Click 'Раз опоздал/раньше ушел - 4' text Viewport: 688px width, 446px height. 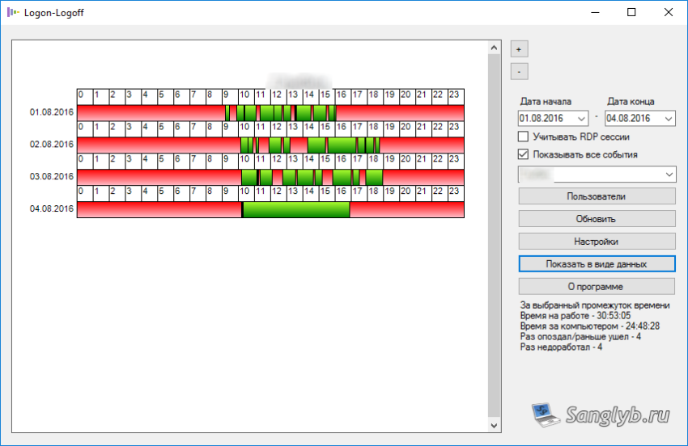pyautogui.click(x=580, y=337)
